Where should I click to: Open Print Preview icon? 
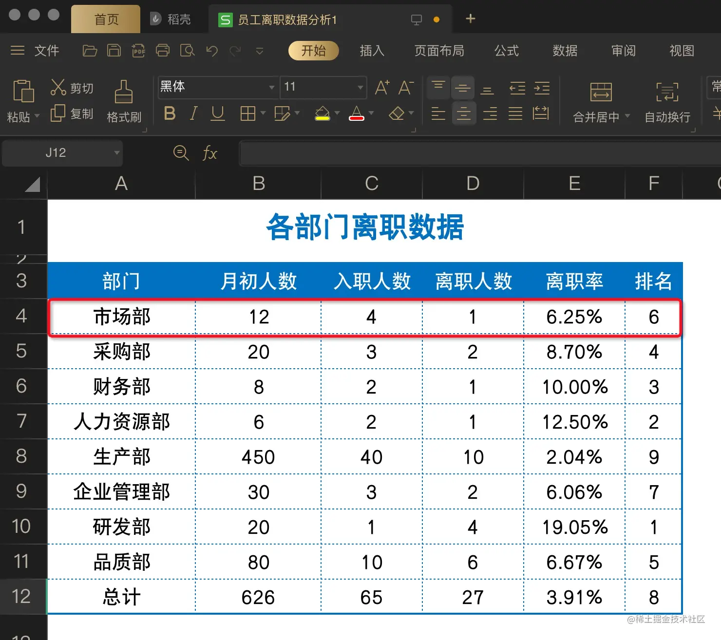point(187,51)
